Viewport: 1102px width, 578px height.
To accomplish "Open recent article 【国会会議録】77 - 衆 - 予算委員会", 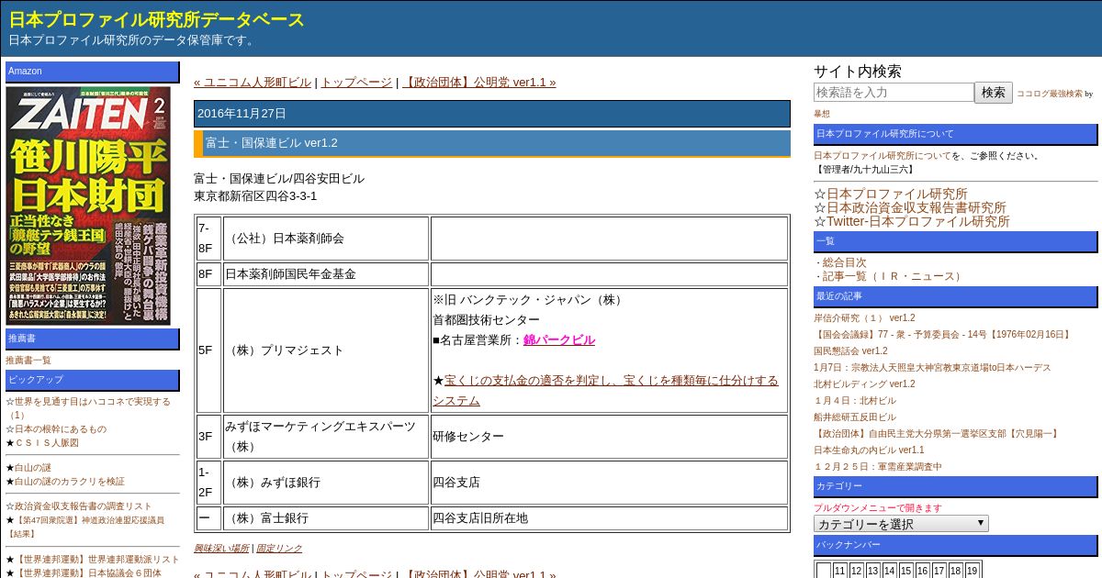I will (943, 335).
